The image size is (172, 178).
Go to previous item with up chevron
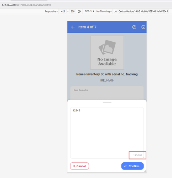point(134,27)
